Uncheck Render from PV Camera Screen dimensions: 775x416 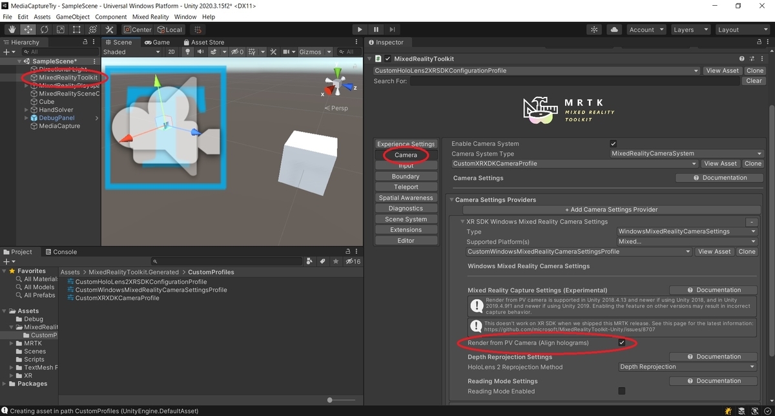pos(621,342)
